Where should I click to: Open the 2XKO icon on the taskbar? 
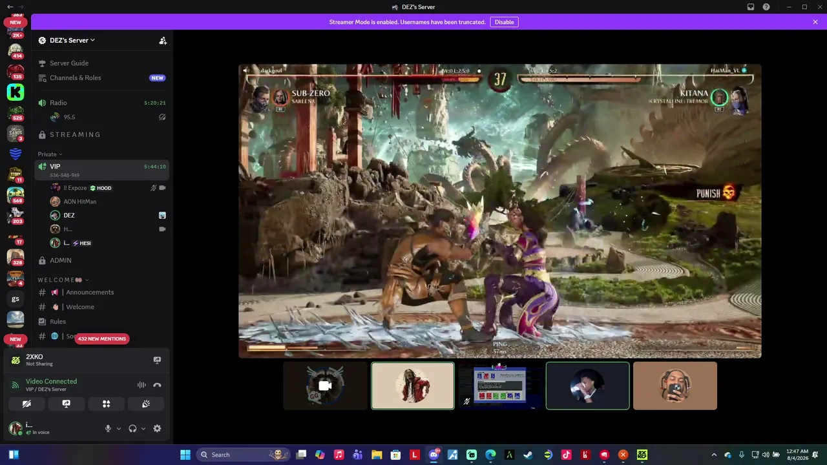642,455
